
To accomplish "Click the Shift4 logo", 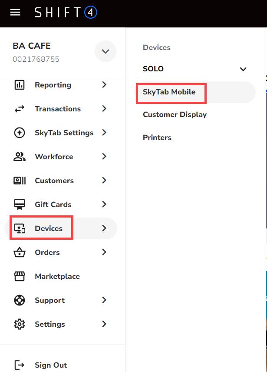I will [66, 12].
